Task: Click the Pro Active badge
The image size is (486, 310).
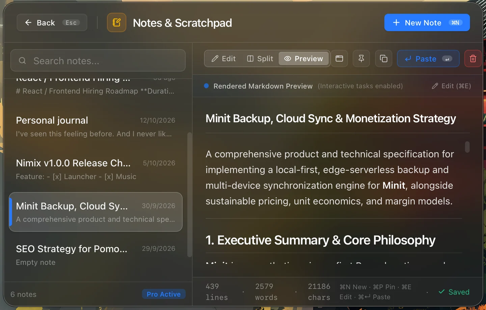Action: 164,294
